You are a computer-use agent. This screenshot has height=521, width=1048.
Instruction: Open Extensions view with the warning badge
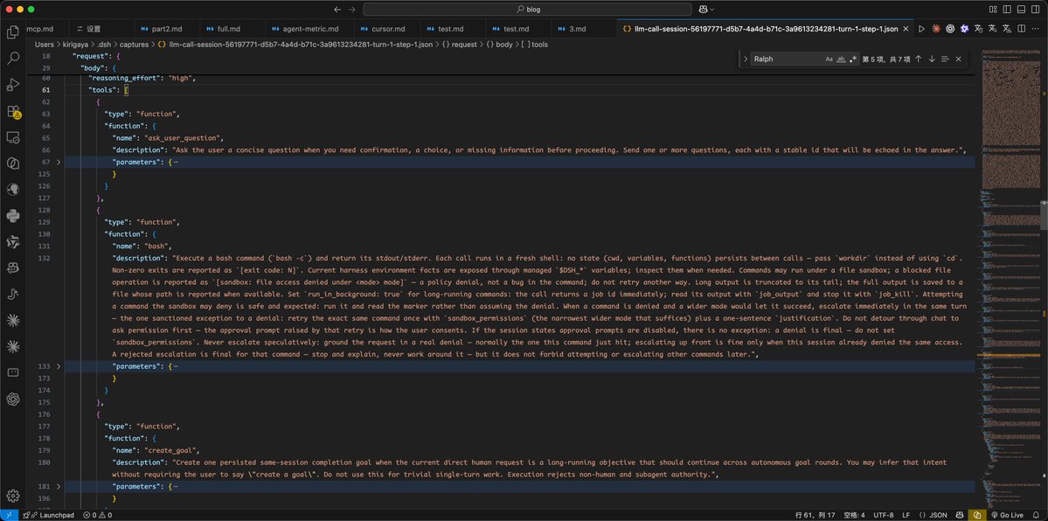(13, 112)
